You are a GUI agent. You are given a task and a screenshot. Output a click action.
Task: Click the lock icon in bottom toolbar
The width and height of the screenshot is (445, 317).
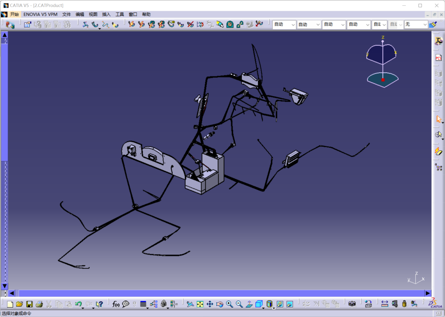tap(164, 304)
